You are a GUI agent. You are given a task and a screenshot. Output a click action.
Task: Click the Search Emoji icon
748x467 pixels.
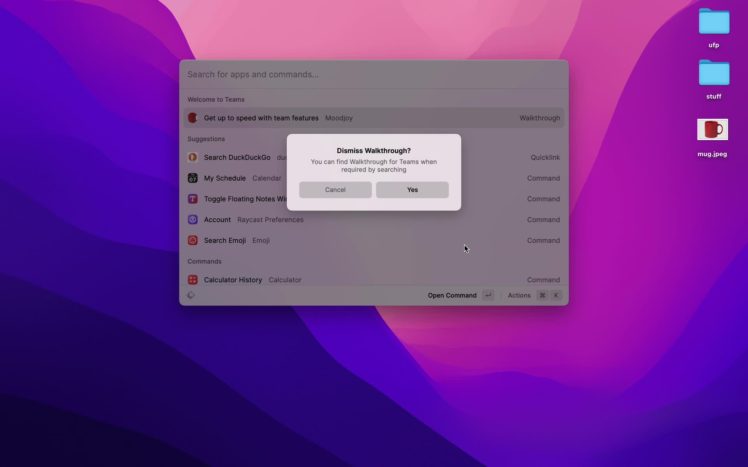(x=193, y=241)
